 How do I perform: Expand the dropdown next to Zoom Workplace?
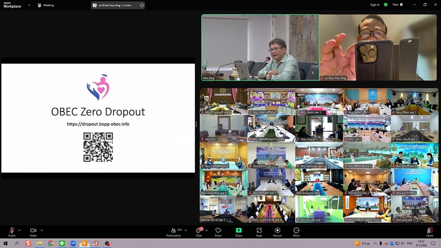[29, 5]
